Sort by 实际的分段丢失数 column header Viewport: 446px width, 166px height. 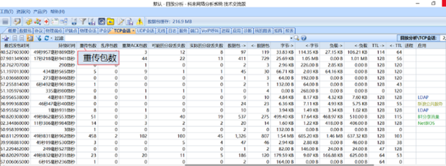point(206,45)
